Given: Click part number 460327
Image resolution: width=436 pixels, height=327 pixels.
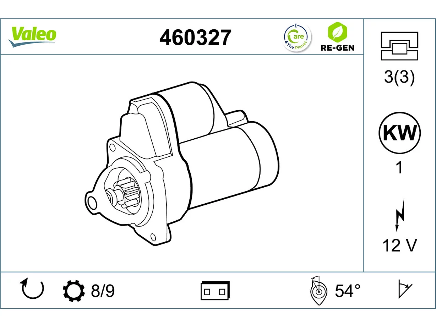Looking at the screenshot, I should 196,37.
